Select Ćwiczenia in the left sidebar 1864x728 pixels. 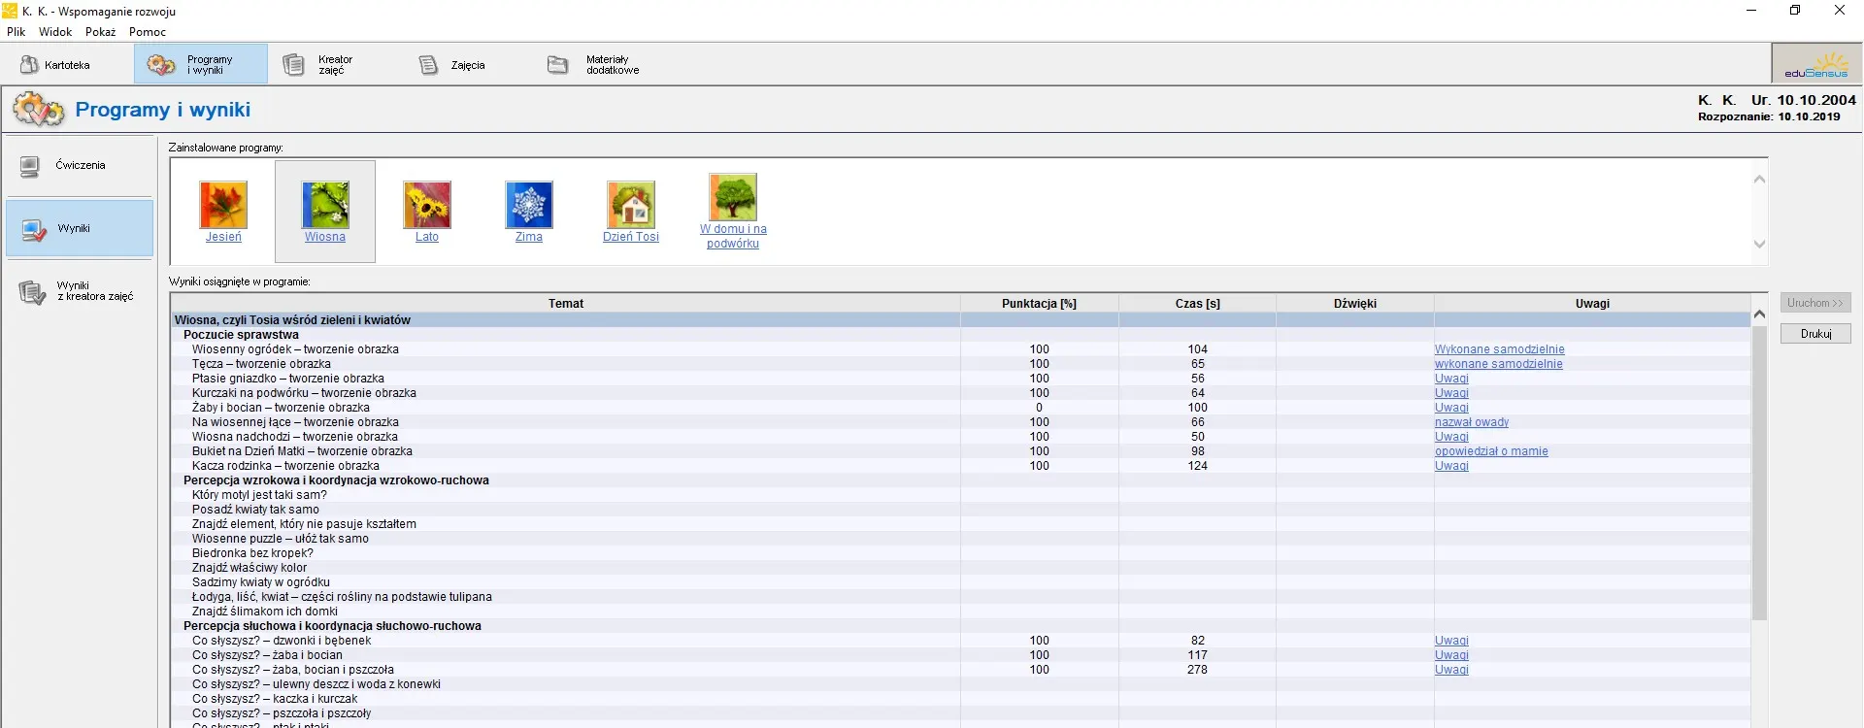coord(80,166)
